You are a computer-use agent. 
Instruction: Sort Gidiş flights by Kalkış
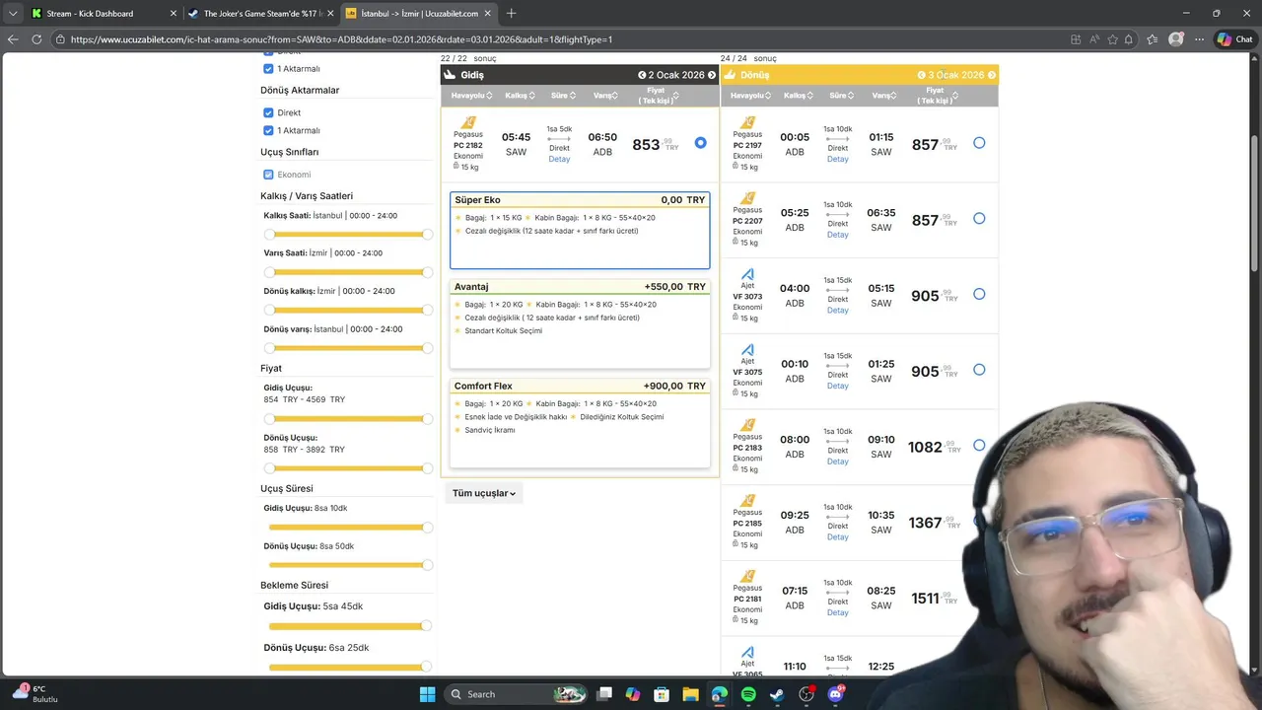pyautogui.click(x=520, y=96)
